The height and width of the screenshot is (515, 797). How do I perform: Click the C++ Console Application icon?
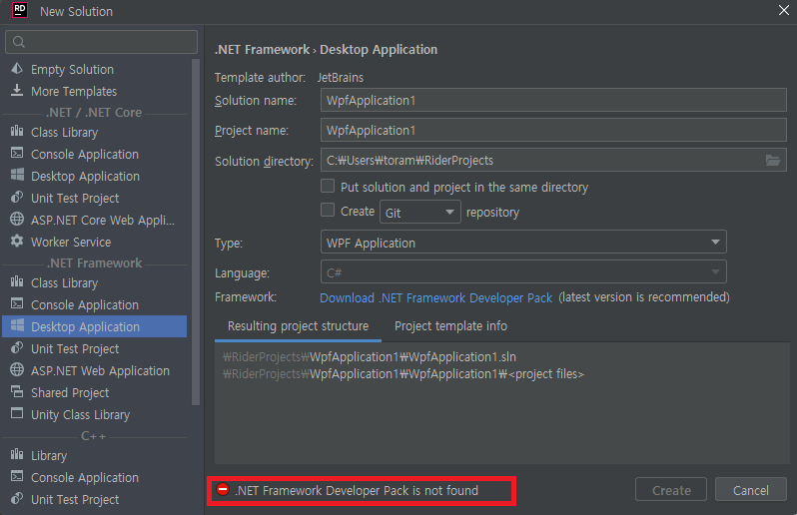pyautogui.click(x=17, y=476)
